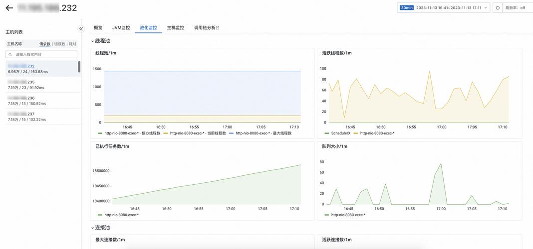The width and height of the screenshot is (533, 249).
Task: Click the host list scrollbar thumb
Action: [79, 67]
